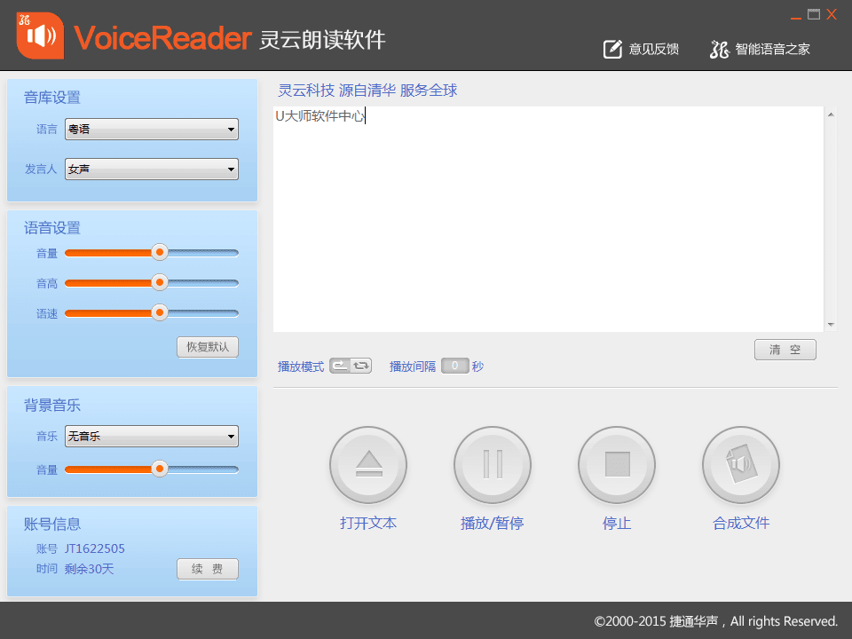
Task: Open the 发言人 dropdown showing 女声
Action: tap(152, 170)
